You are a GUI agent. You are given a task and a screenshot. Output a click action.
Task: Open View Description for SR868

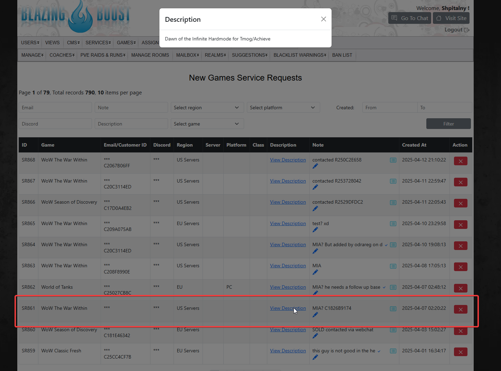tap(288, 160)
